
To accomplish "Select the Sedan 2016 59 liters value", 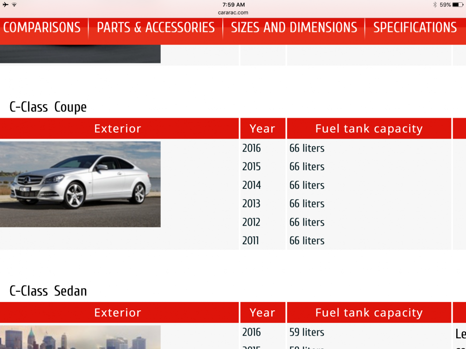I will (x=307, y=332).
